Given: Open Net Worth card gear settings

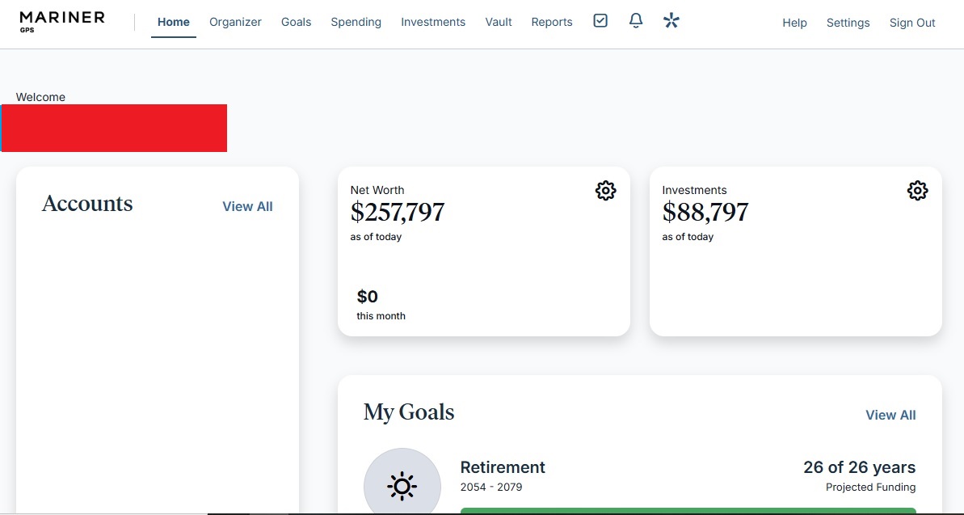Looking at the screenshot, I should [605, 191].
